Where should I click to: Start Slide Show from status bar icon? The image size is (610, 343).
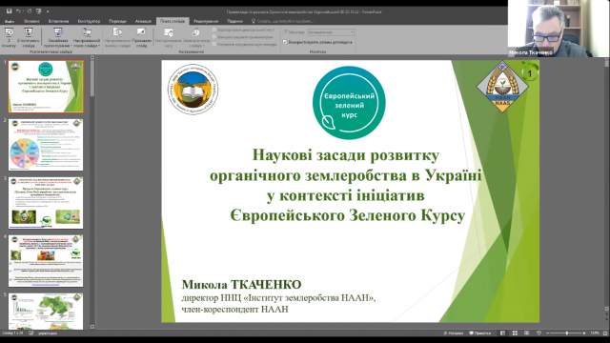point(539,333)
